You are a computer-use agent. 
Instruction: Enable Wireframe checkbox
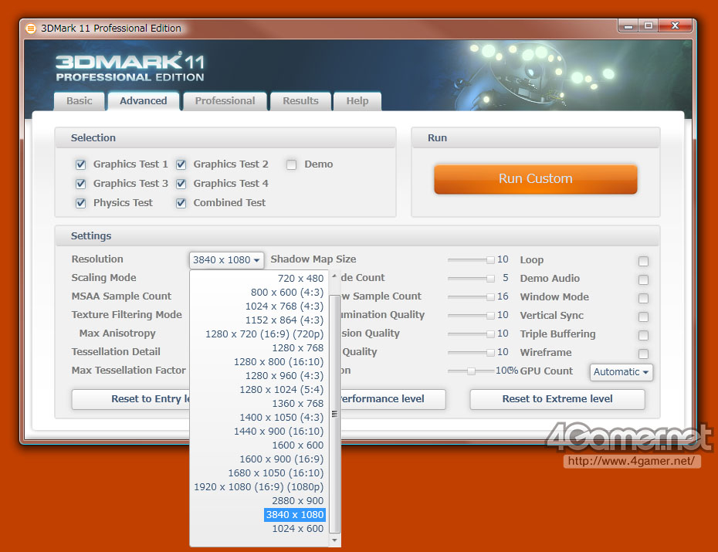643,354
